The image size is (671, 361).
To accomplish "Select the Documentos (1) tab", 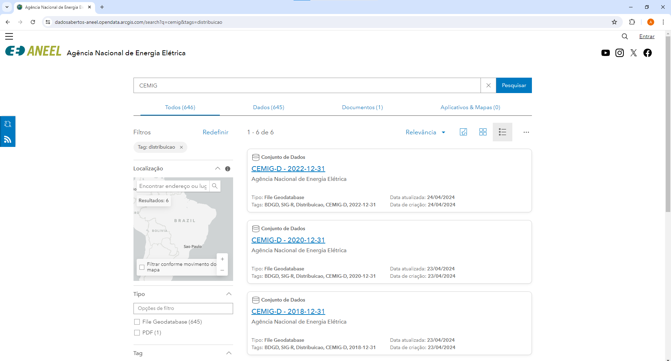I will (362, 107).
